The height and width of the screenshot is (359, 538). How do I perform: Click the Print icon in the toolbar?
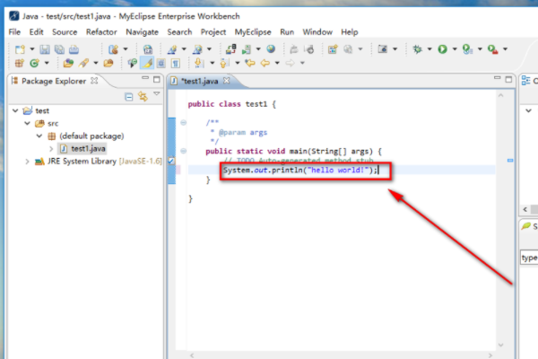click(71, 49)
